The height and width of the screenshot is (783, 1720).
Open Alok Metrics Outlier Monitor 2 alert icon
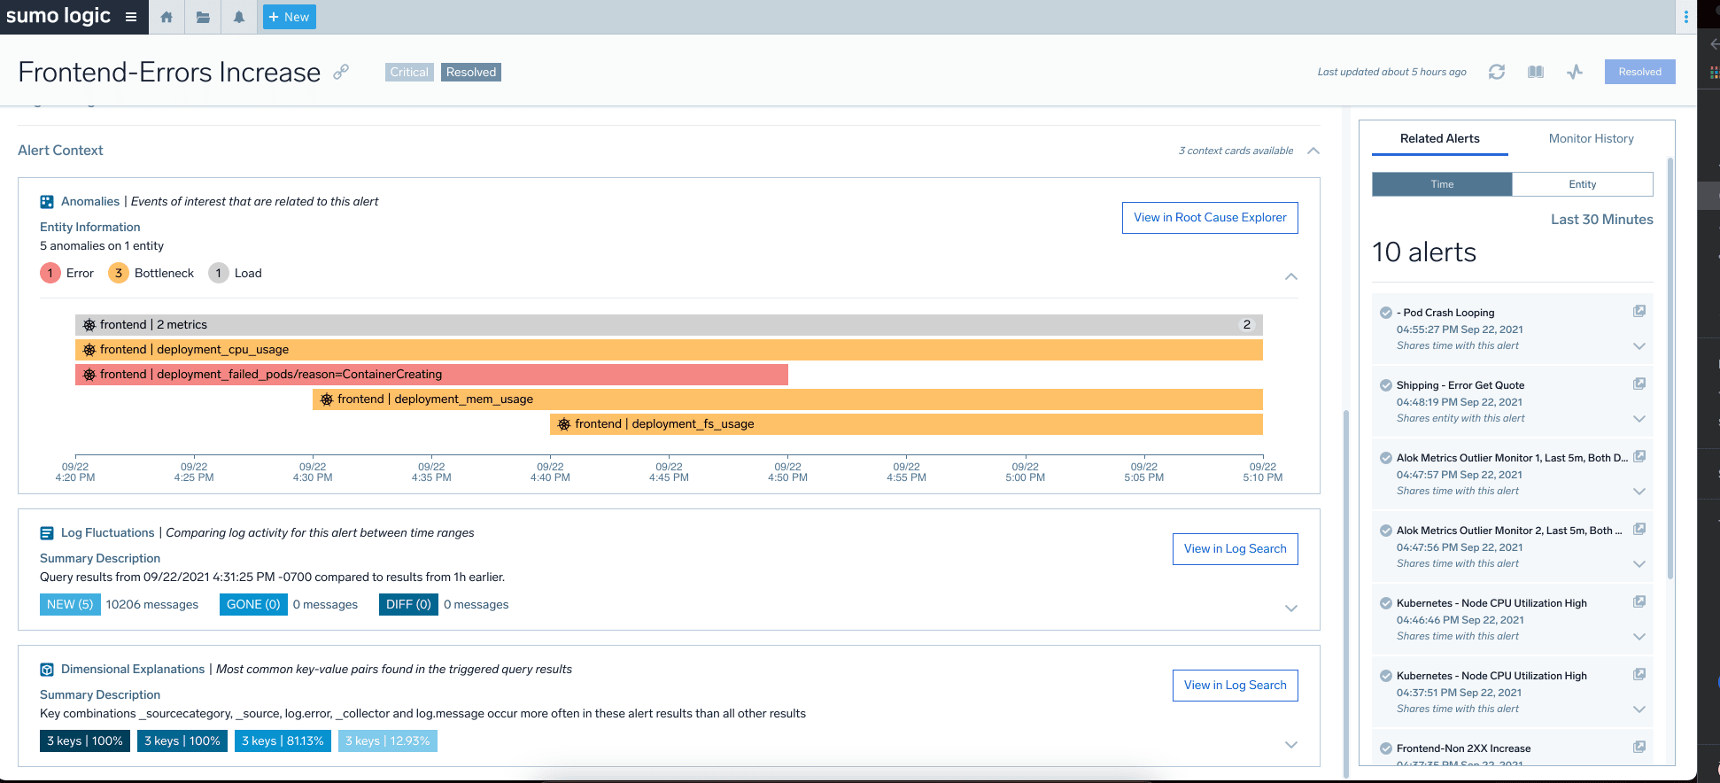click(x=1639, y=529)
